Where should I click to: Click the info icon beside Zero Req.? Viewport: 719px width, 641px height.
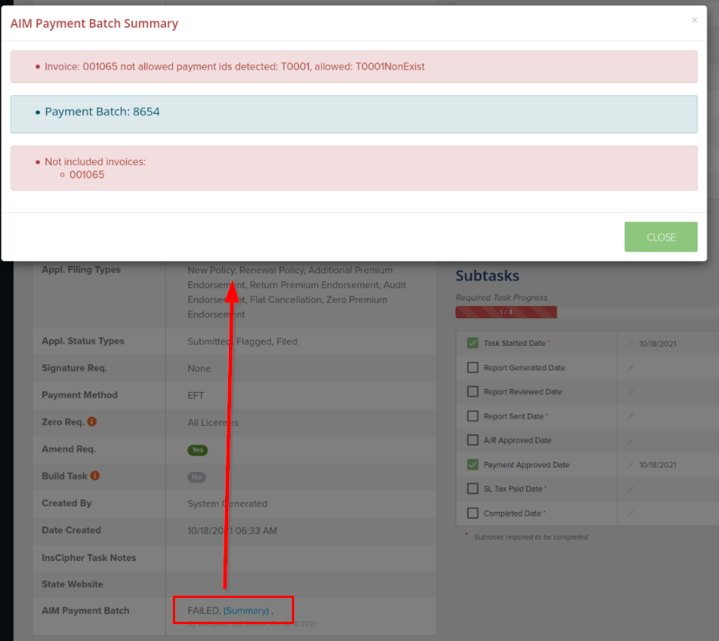91,422
